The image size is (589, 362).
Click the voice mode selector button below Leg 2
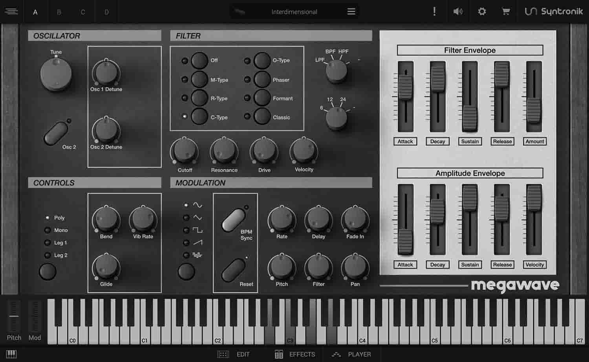pos(48,272)
